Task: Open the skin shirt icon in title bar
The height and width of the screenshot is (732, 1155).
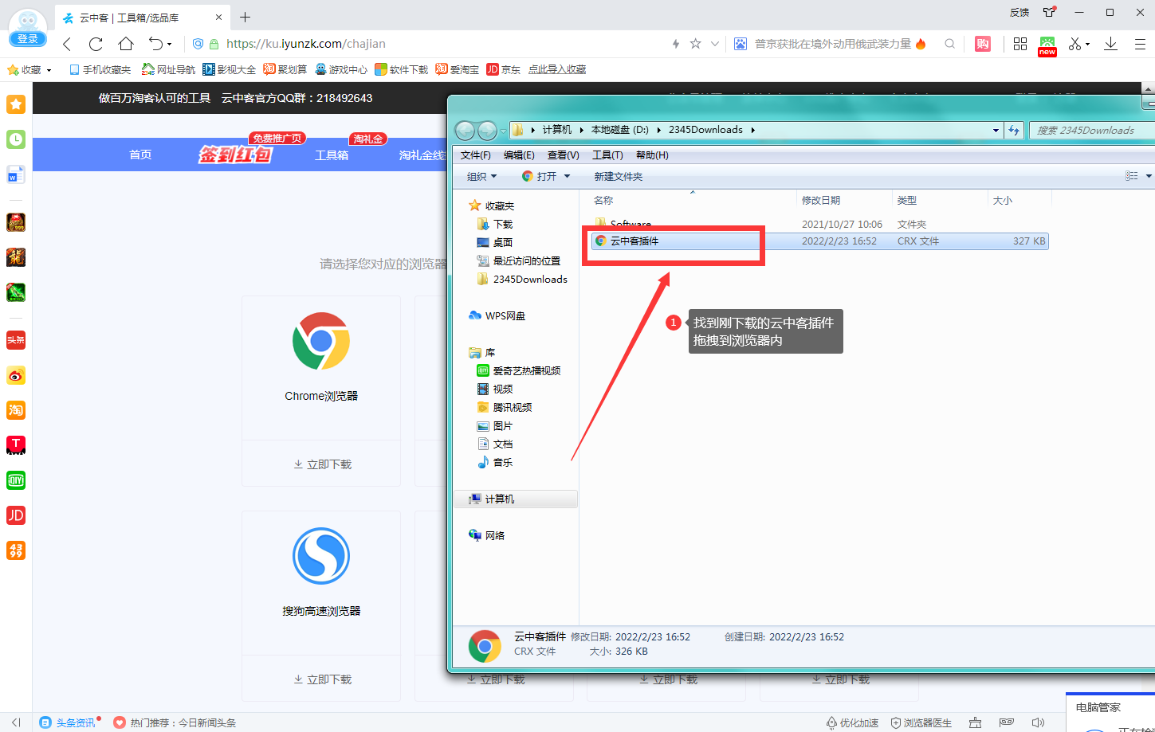Action: coord(1049,12)
